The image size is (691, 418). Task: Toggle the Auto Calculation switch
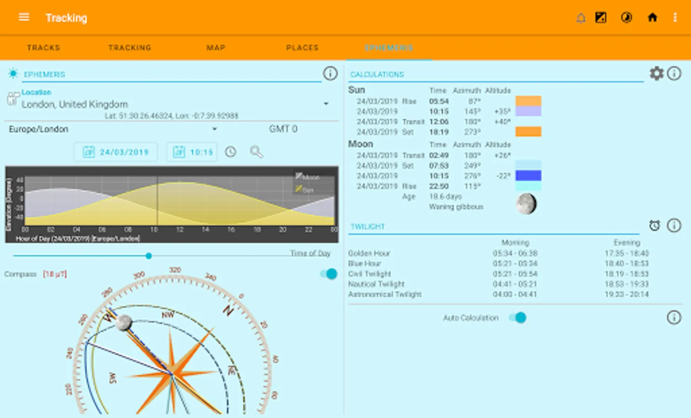[x=518, y=318]
